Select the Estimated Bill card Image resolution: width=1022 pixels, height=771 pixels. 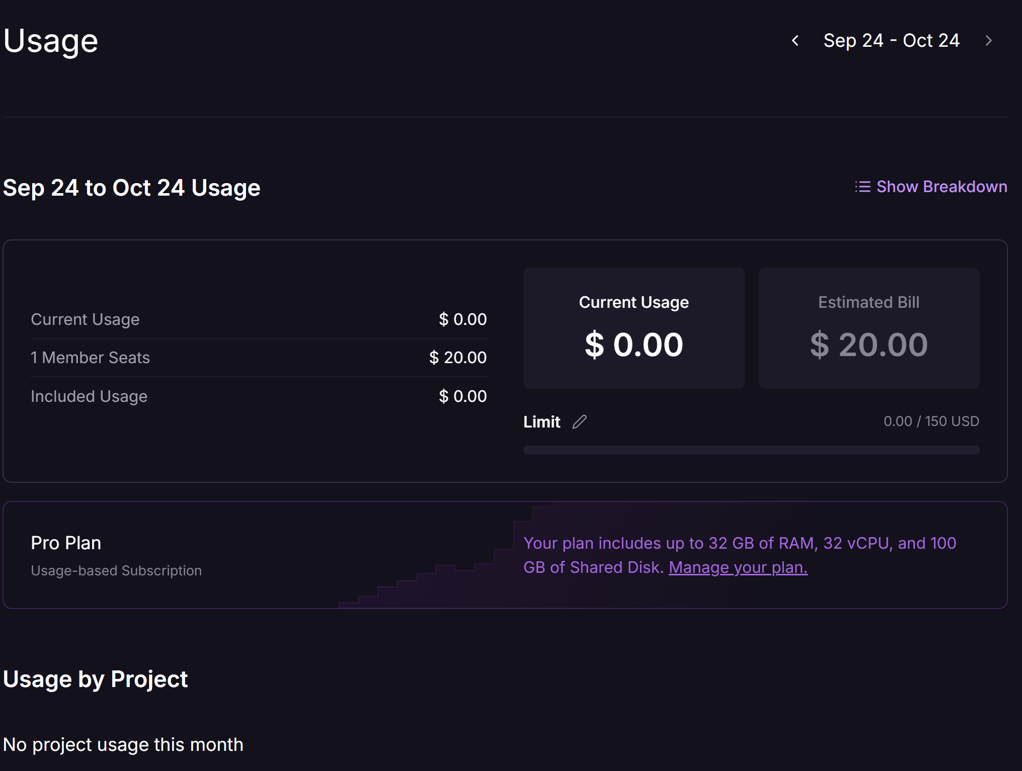pos(869,328)
